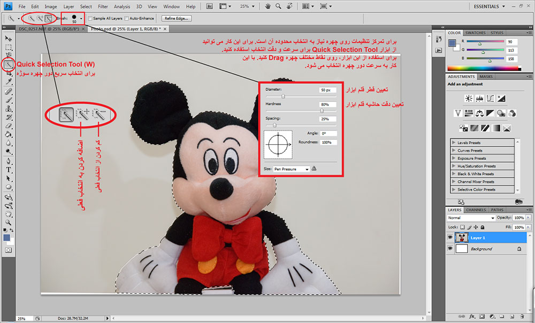Screen dimensions: 535x323
Task: Open Adobe Bridge from the top bar
Action: [210, 6]
